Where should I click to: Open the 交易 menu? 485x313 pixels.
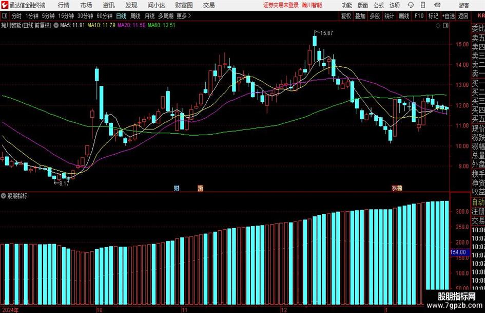pyautogui.click(x=209, y=5)
